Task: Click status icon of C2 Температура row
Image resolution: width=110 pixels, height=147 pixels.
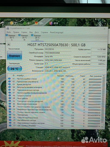Action: 10,115
